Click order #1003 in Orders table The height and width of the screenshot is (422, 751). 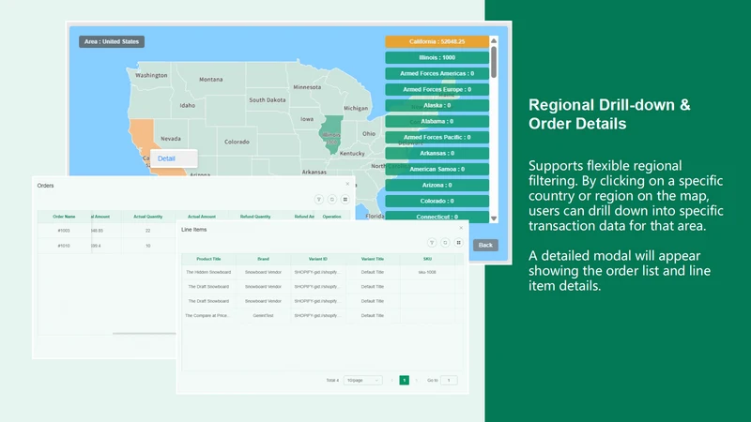point(64,231)
